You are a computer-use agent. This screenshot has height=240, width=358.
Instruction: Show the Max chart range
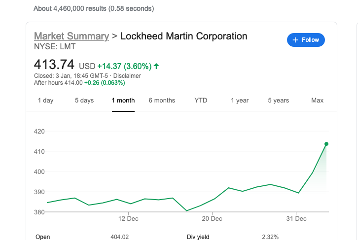coord(318,101)
